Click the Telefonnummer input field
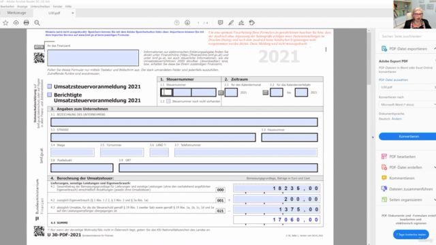Image resolution: width=436 pixels, height=245 pixels. pos(246,152)
